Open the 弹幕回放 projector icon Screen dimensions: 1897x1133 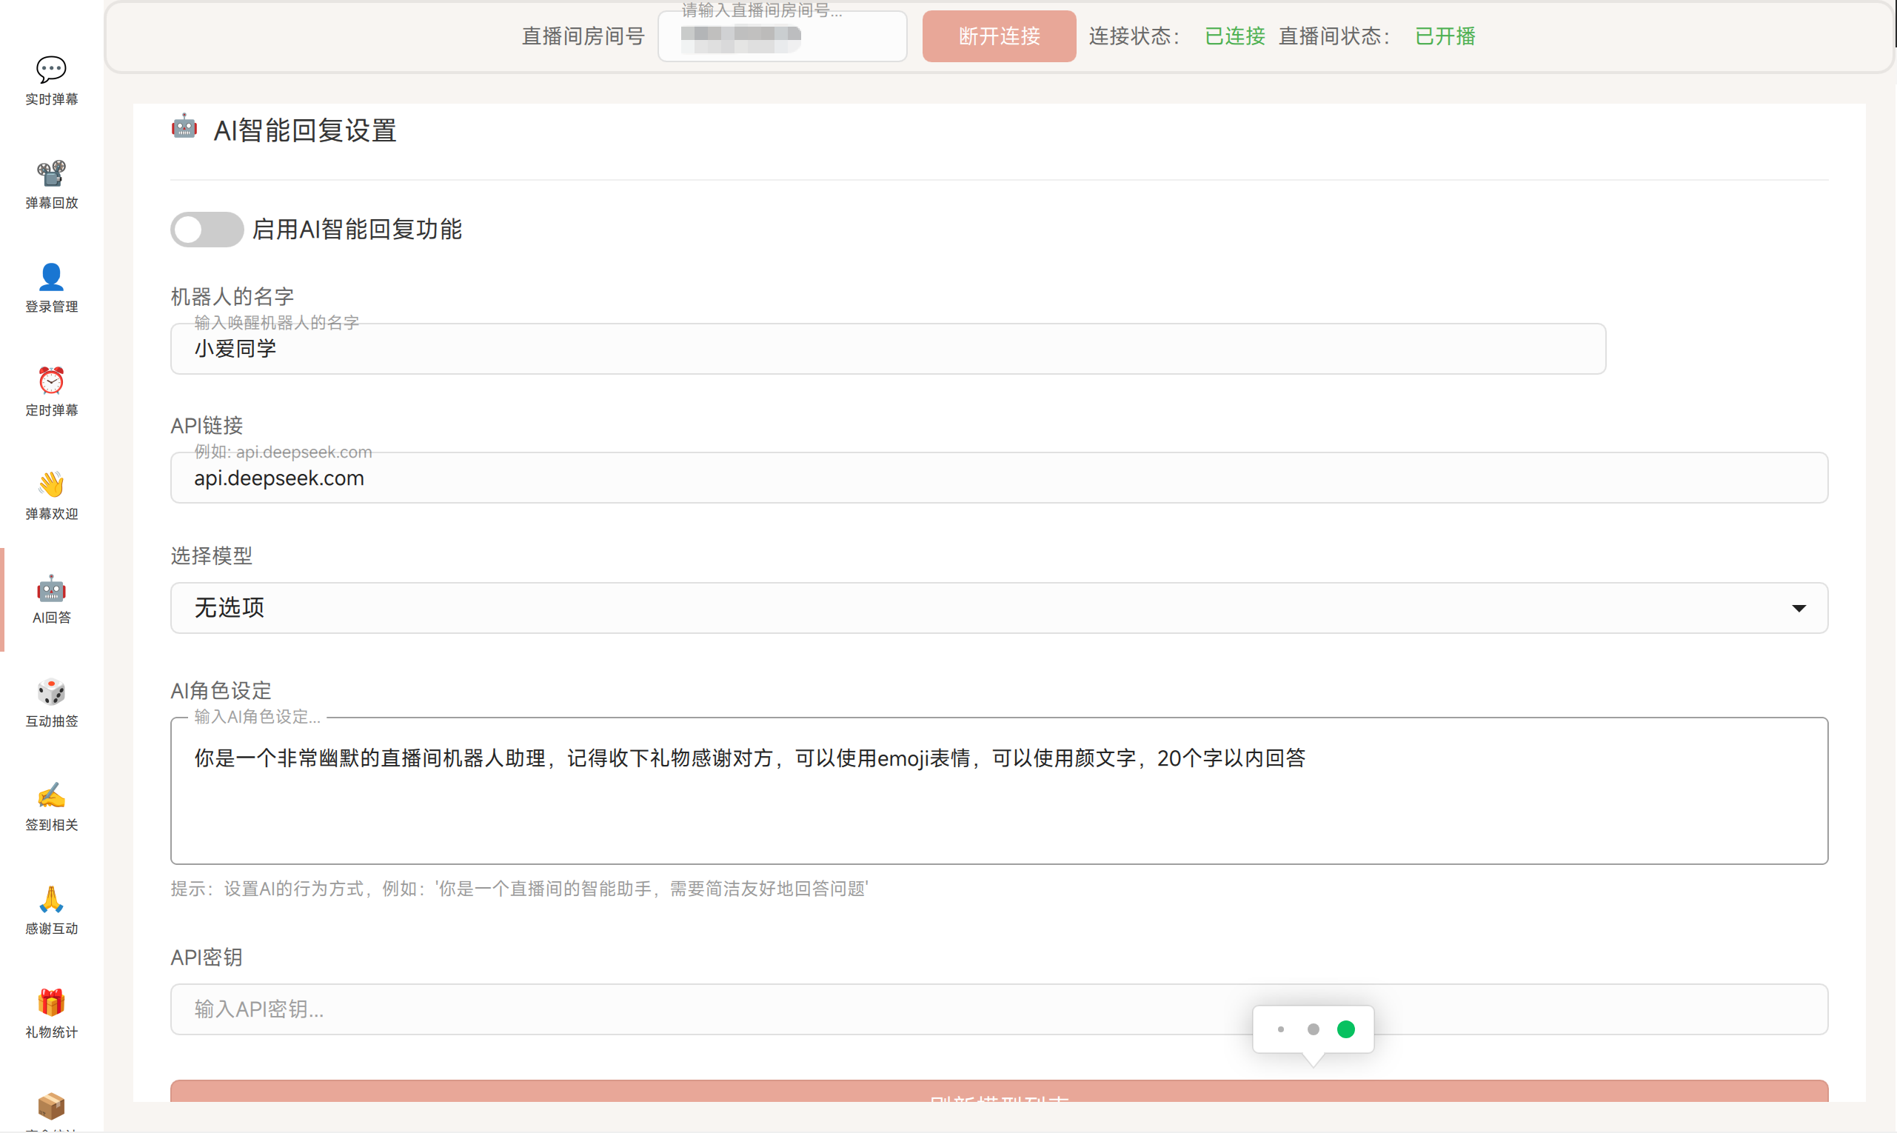51,174
